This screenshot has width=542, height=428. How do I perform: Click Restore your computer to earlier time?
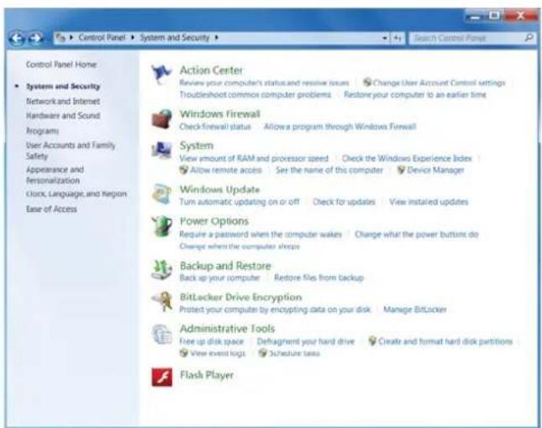tap(415, 94)
